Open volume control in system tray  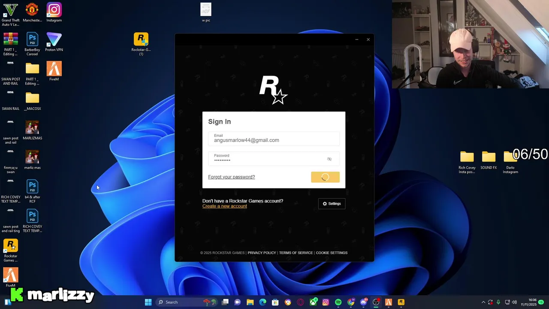coord(514,302)
